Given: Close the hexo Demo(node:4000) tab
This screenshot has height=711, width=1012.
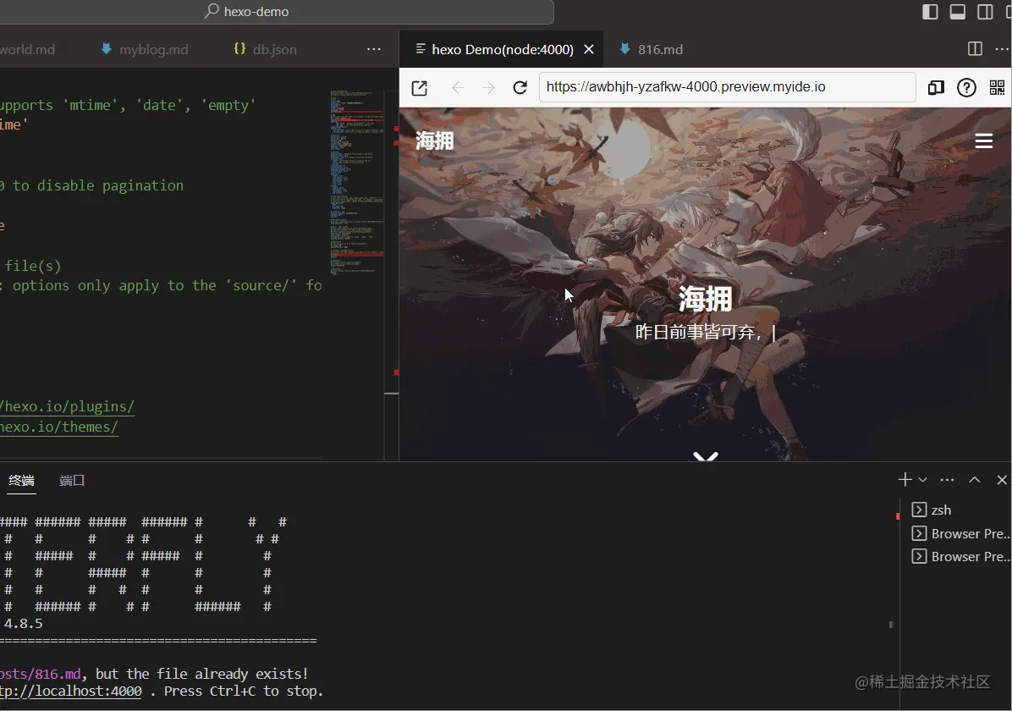Looking at the screenshot, I should 589,49.
